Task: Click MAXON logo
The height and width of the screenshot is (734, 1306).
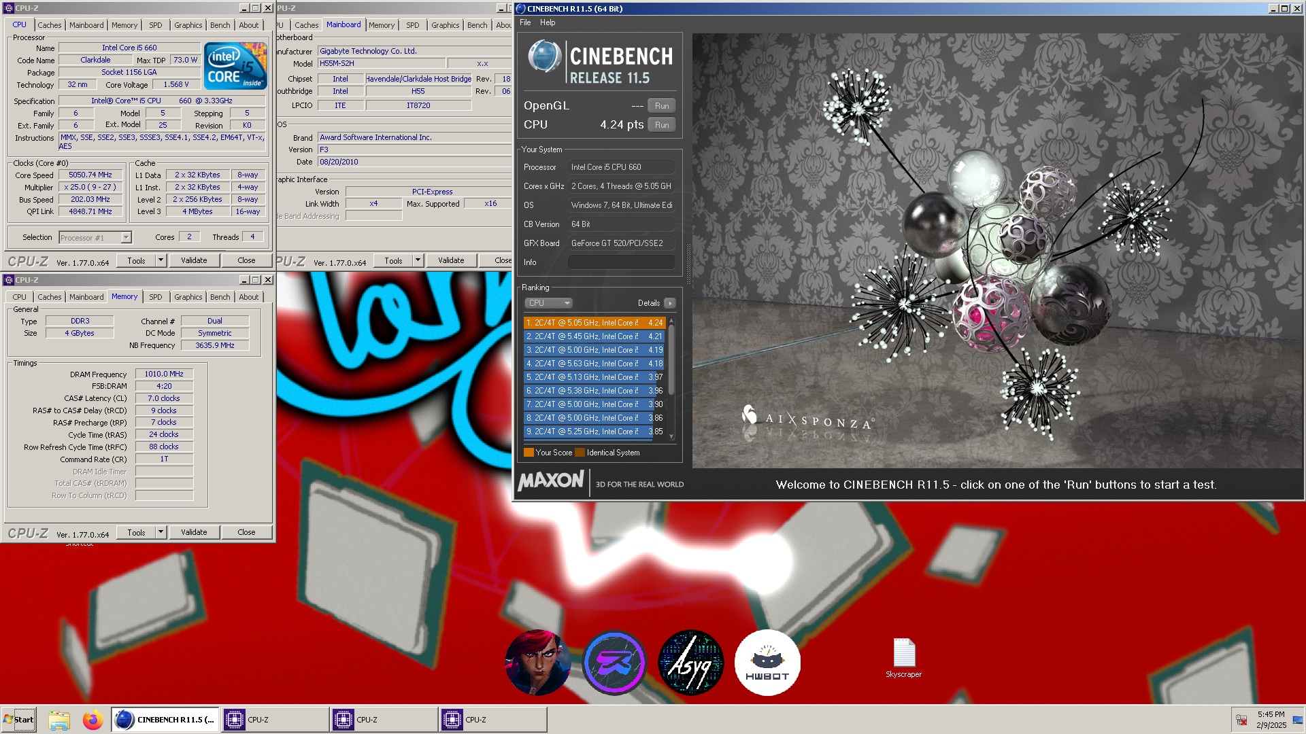Action: tap(551, 481)
